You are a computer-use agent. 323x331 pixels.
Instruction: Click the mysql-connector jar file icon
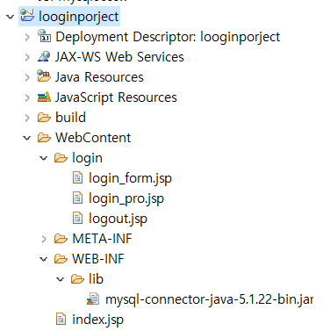pyautogui.click(x=93, y=299)
